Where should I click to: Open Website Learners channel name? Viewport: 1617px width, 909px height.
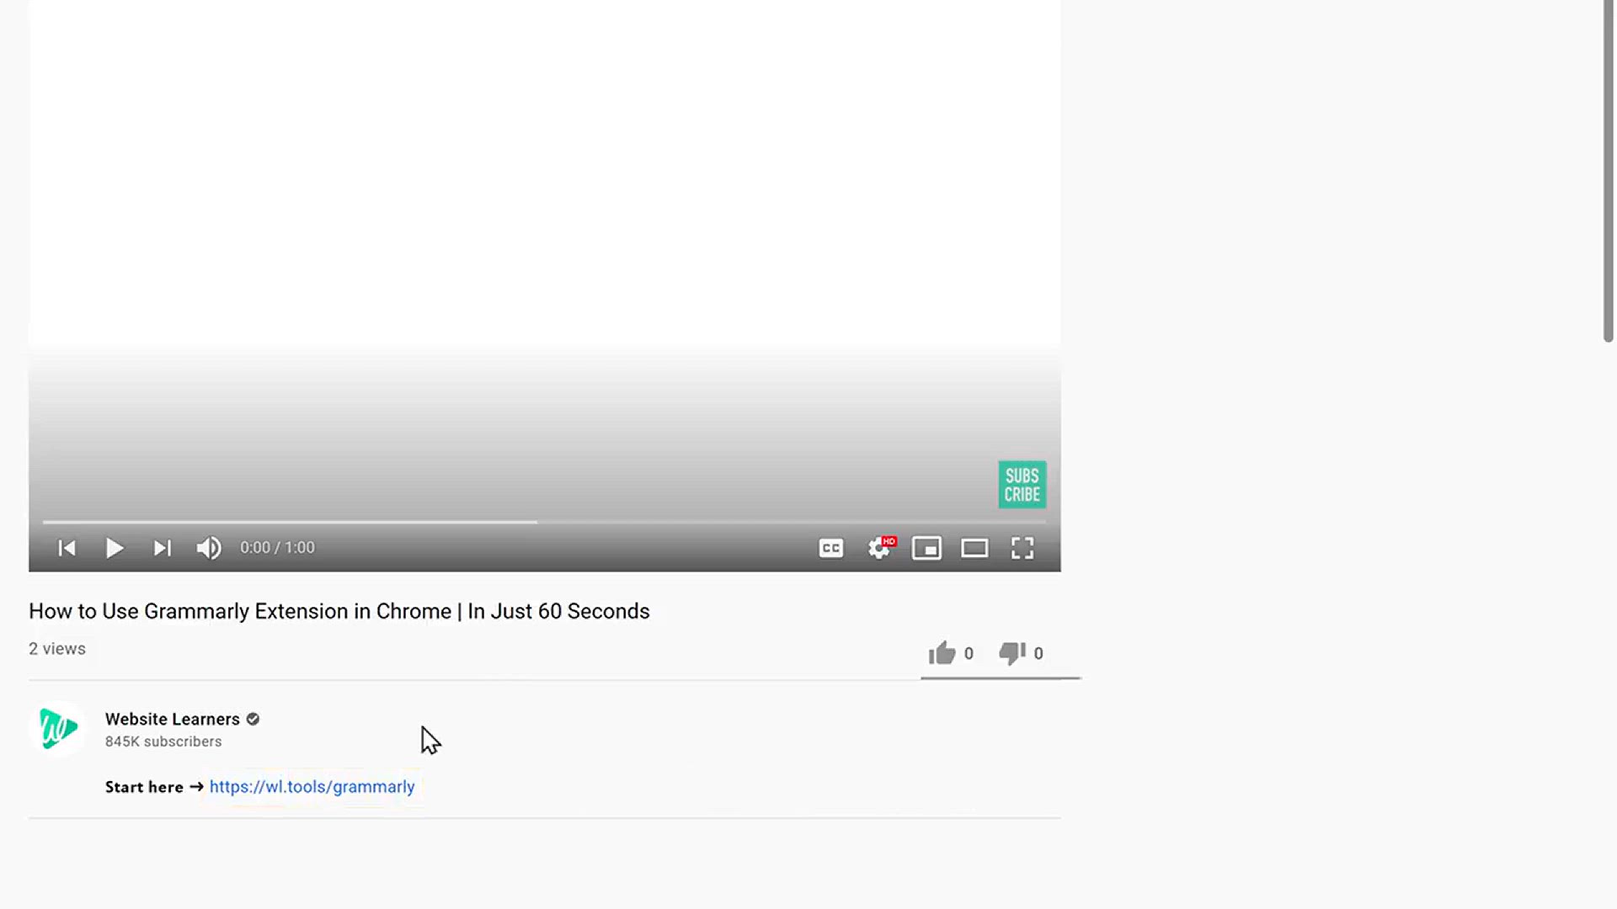click(x=172, y=719)
